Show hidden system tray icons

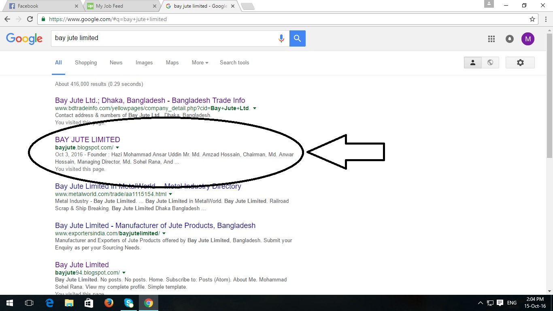pos(481,303)
